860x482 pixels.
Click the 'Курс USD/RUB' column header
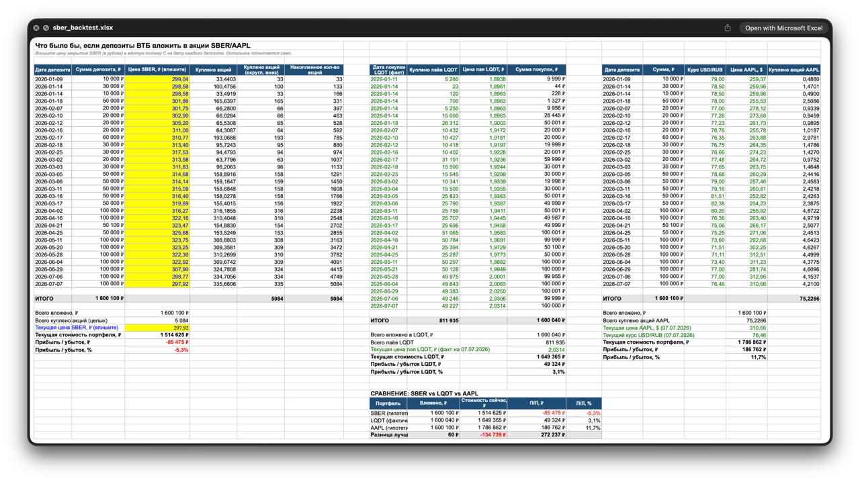(x=705, y=70)
